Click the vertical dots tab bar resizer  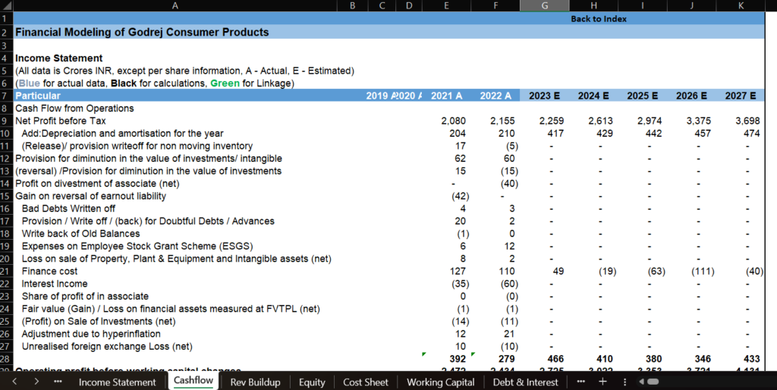(624, 382)
